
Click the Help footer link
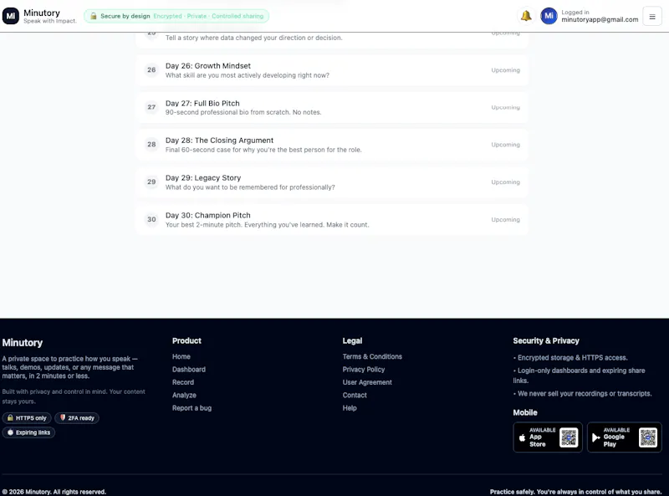(x=350, y=408)
